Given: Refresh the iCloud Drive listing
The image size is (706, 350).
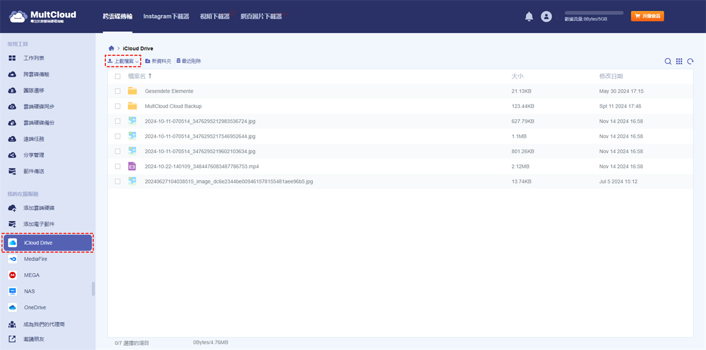Looking at the screenshot, I should (x=690, y=61).
